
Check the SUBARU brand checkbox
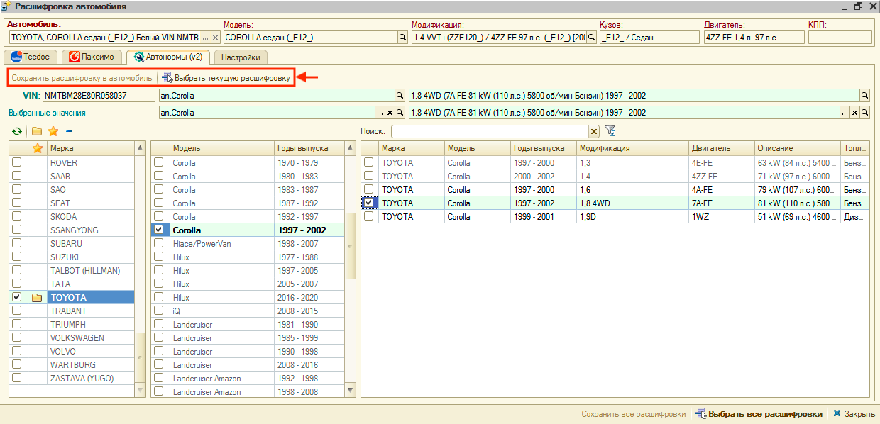coord(17,244)
